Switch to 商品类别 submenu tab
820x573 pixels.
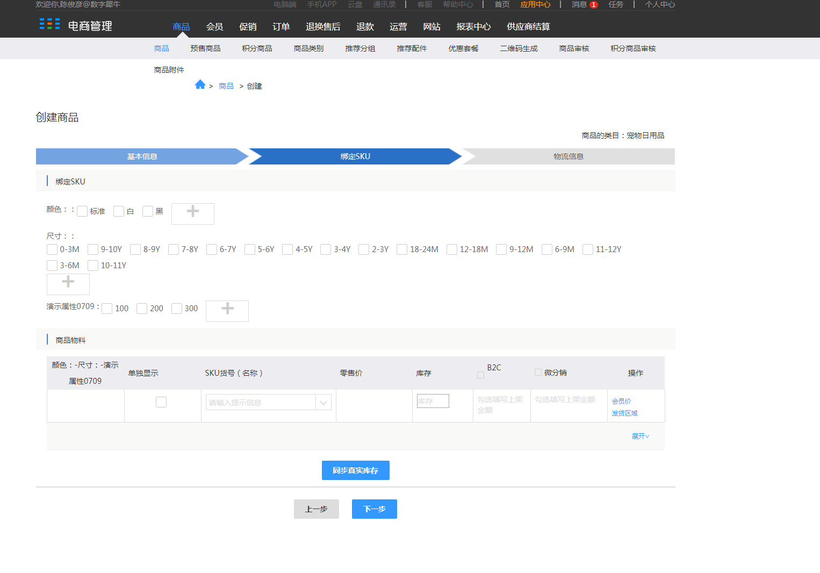(308, 48)
